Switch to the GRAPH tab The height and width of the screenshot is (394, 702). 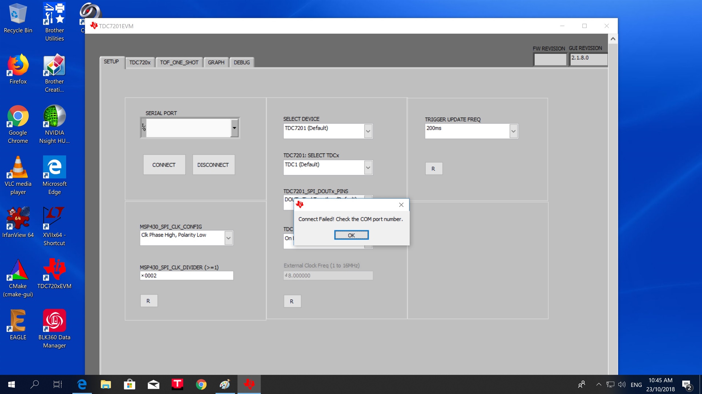click(216, 62)
